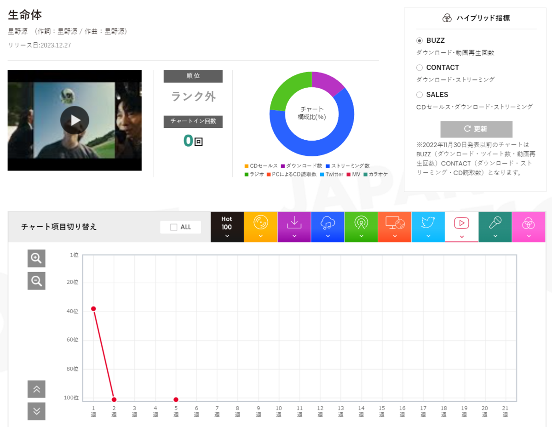
Task: Click the MV legend entry
Action: coord(353,174)
